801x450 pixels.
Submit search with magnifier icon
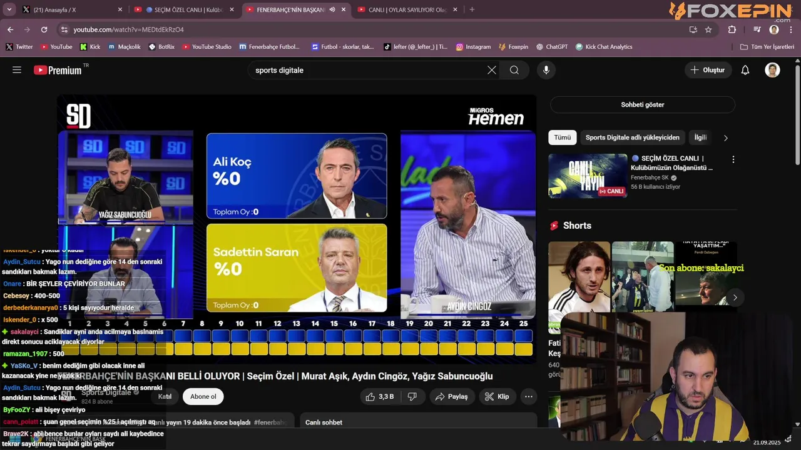click(x=514, y=70)
